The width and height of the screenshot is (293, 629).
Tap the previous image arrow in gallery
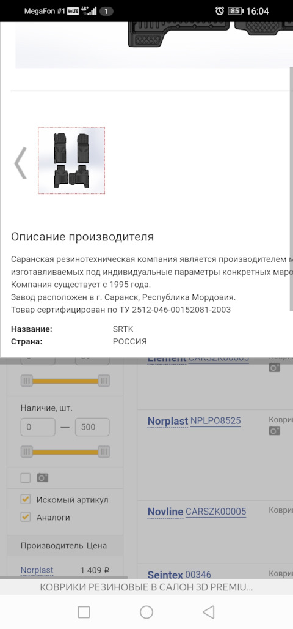click(x=20, y=163)
